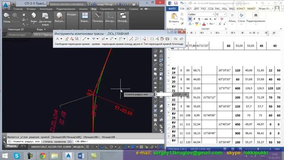Screen dimensions: 284x160
Task: Click Undo icon in Word quick access
Action: (182, 3)
